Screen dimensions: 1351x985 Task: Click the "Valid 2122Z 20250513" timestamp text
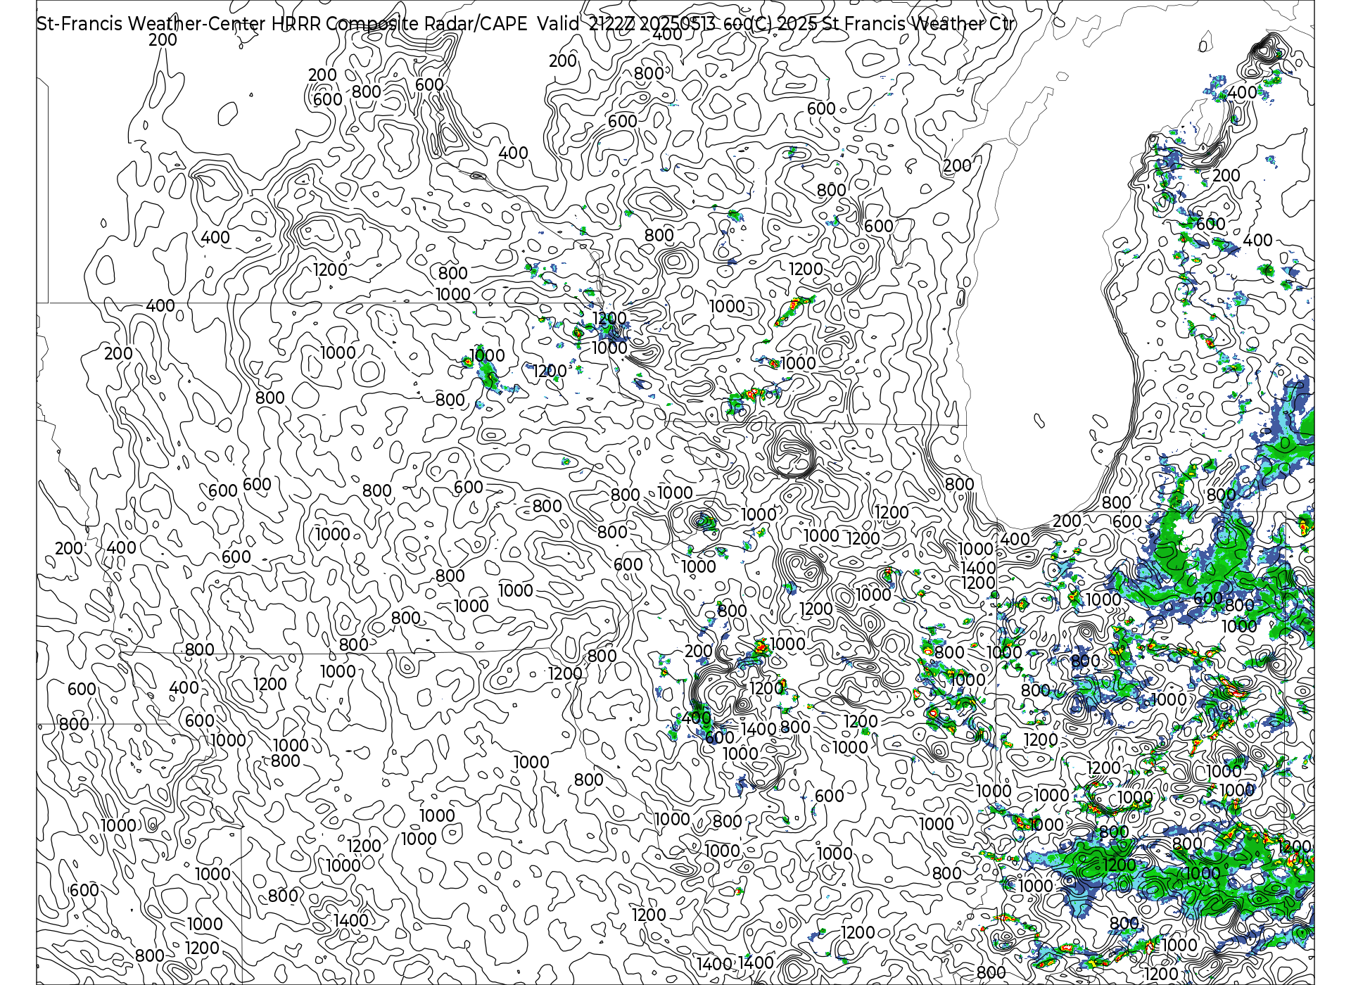tap(626, 23)
